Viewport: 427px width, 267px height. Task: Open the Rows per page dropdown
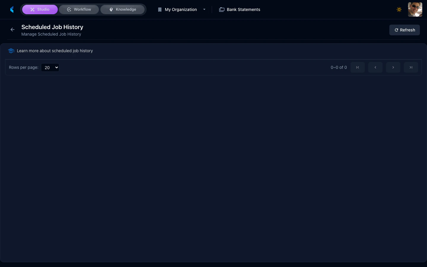coord(50,68)
